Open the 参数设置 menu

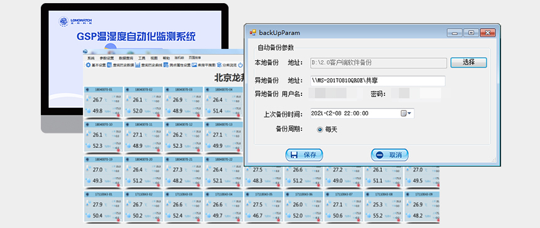tap(107, 58)
